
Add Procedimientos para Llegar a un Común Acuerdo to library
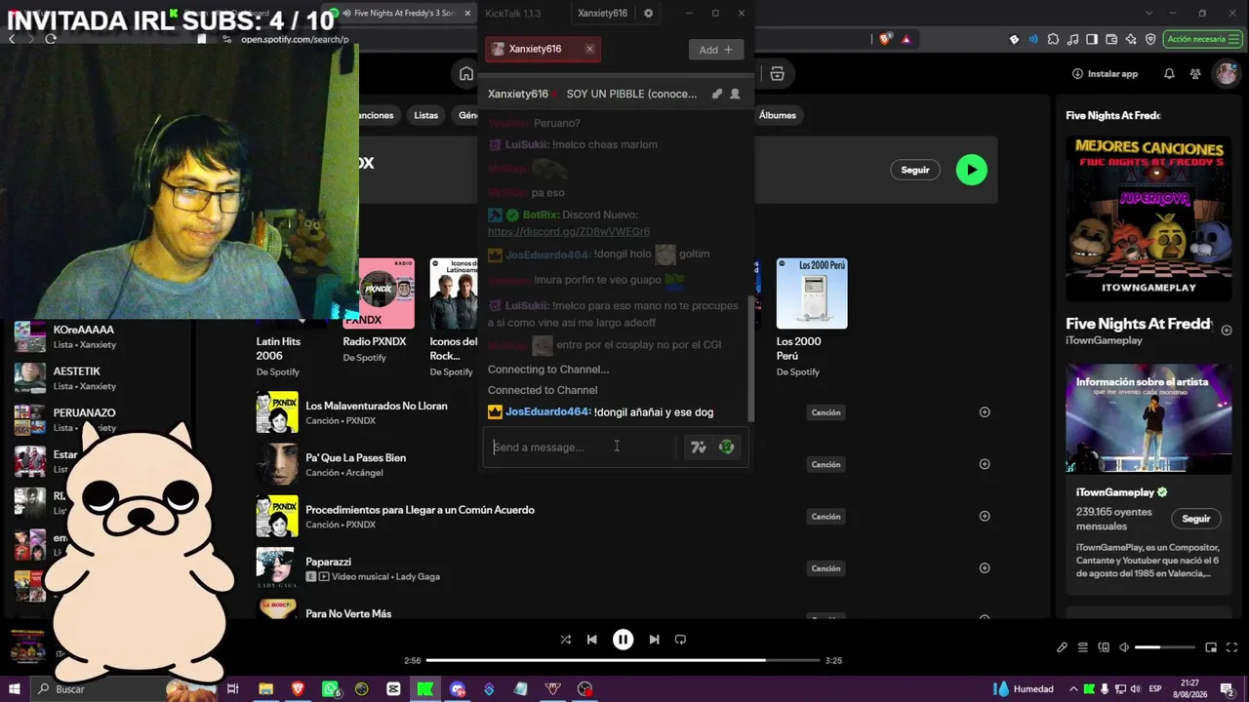[x=985, y=517]
